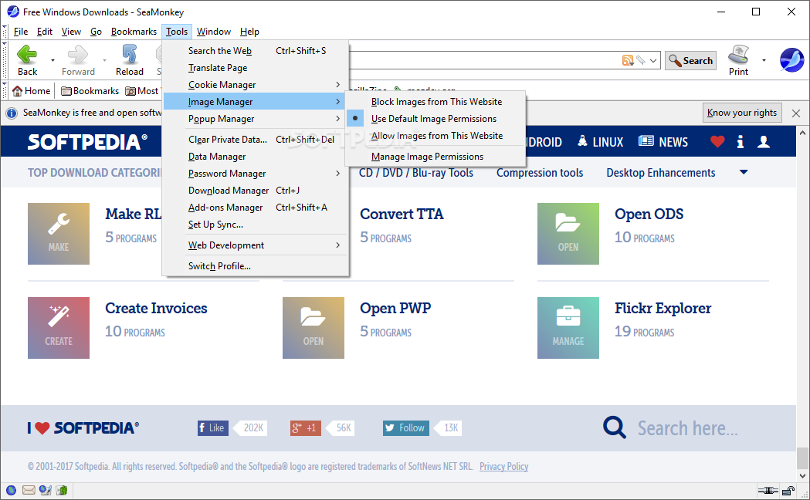810x500 pixels.
Task: Open the address bar history dropdown
Action: coord(653,60)
